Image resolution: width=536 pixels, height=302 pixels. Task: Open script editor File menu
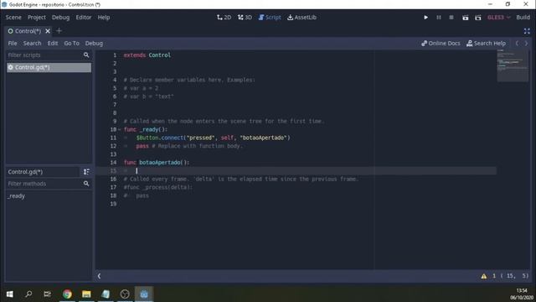13,43
